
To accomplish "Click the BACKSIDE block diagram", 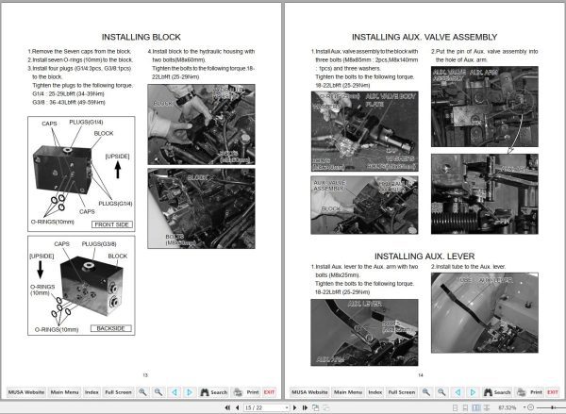I will click(x=81, y=286).
